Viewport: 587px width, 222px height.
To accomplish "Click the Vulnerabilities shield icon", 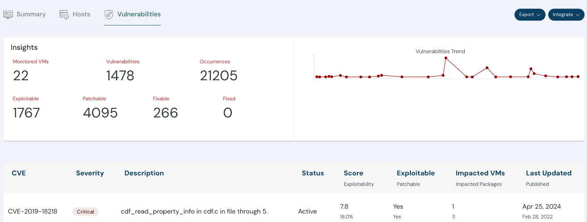I will coord(109,14).
